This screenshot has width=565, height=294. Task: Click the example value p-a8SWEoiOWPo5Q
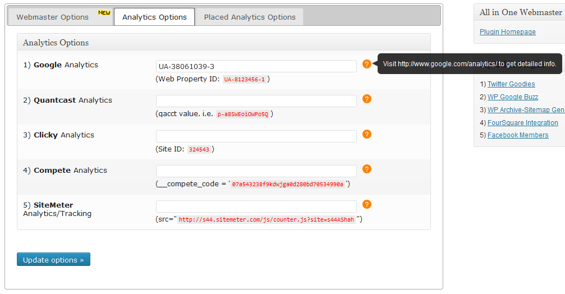point(243,114)
